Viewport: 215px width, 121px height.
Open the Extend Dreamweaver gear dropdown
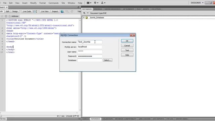[x=96, y=3]
